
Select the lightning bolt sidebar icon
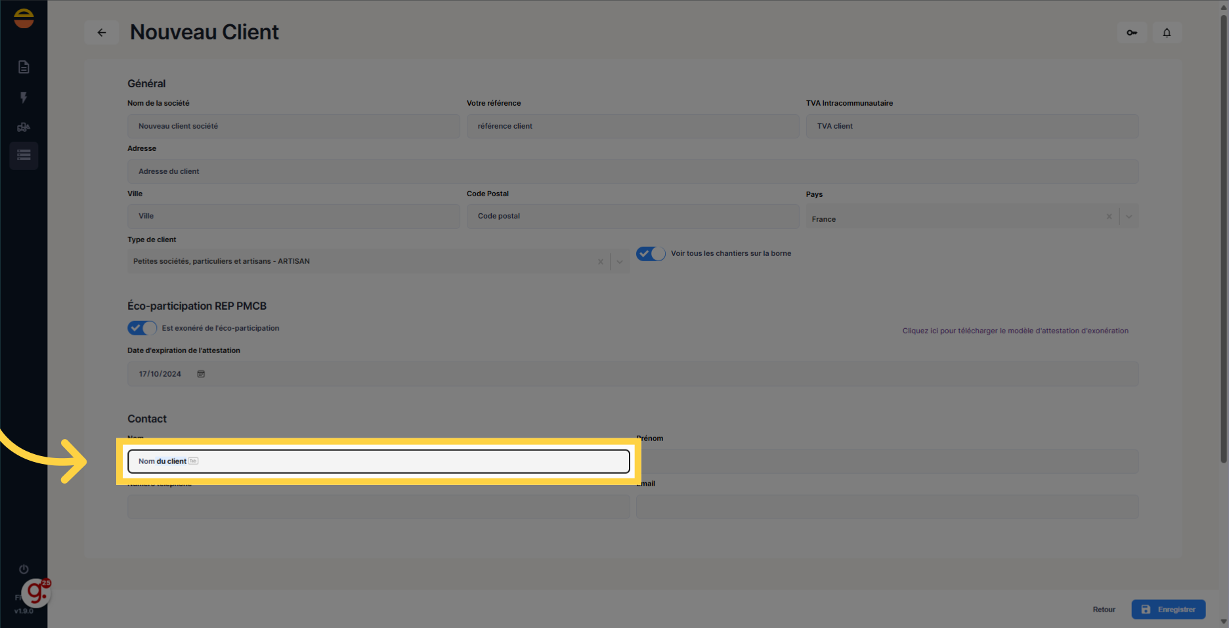pos(24,97)
